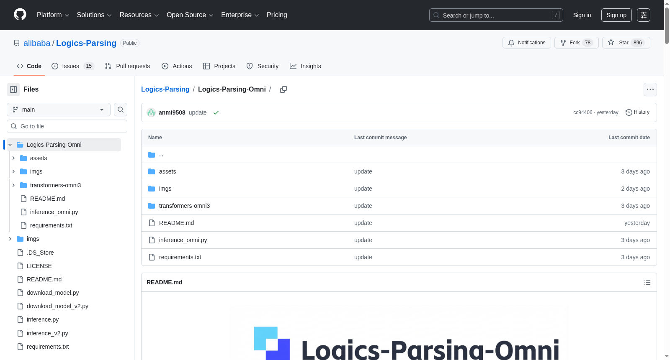Switch to the Code tab
This screenshot has width=670, height=360.
(x=29, y=66)
